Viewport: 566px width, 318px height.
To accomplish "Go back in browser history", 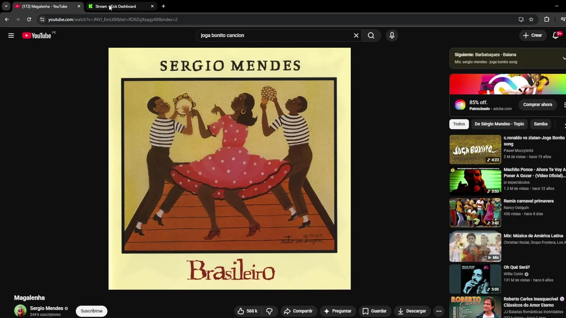I will point(7,19).
